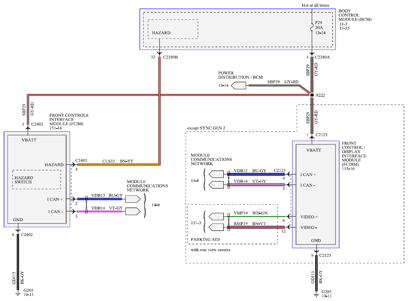Select the BODY CONTROL MODULE (BCM) label

[x=355, y=15]
